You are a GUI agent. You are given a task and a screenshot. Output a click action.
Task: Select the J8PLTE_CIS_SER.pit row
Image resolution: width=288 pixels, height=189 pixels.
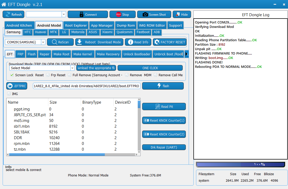72,115
